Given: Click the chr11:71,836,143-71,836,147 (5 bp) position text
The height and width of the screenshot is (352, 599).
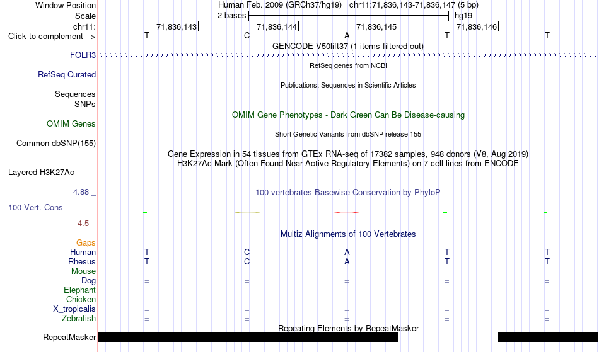Looking at the screenshot, I should click(x=414, y=5).
